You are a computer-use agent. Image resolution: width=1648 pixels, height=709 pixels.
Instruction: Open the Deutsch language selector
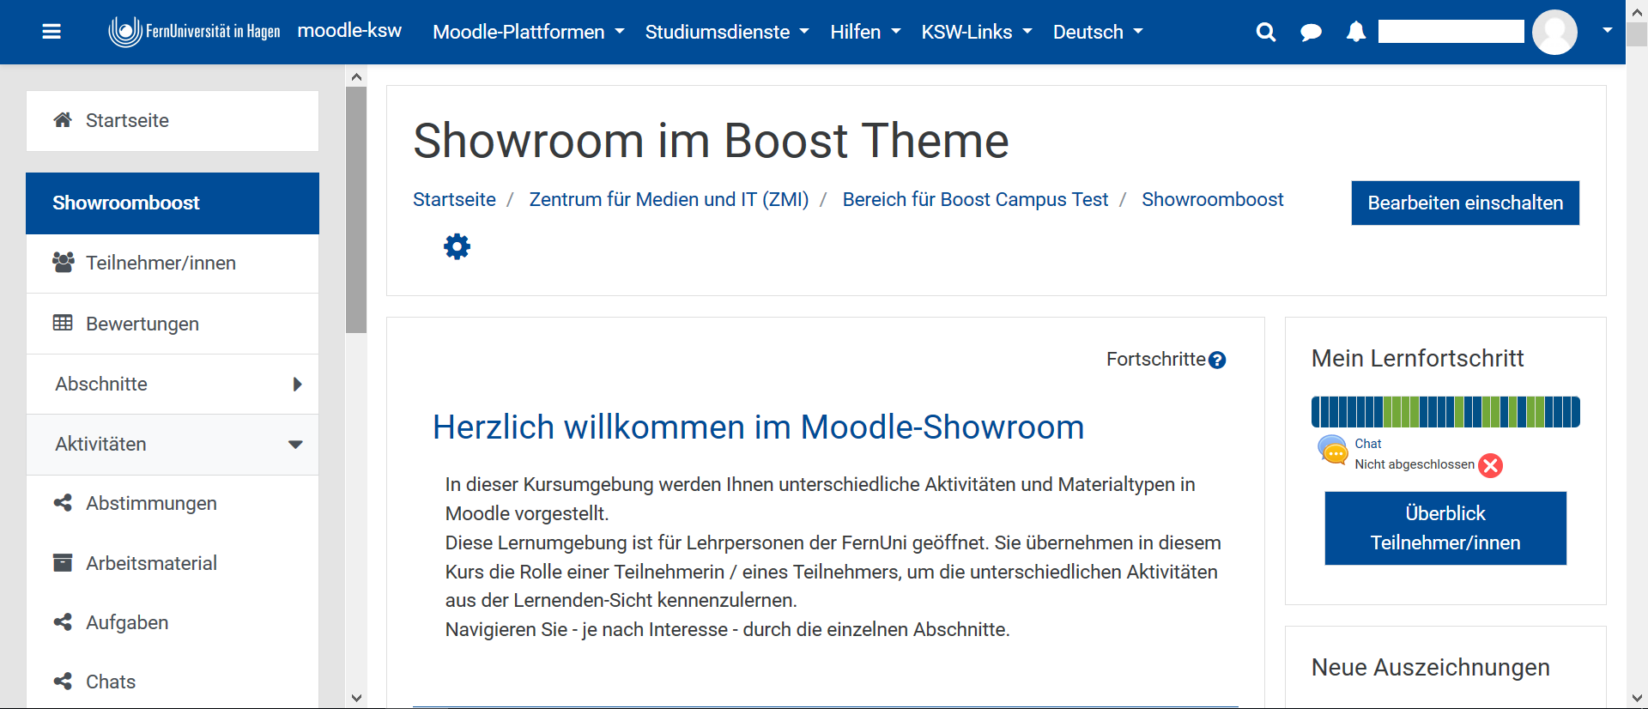click(x=1098, y=32)
